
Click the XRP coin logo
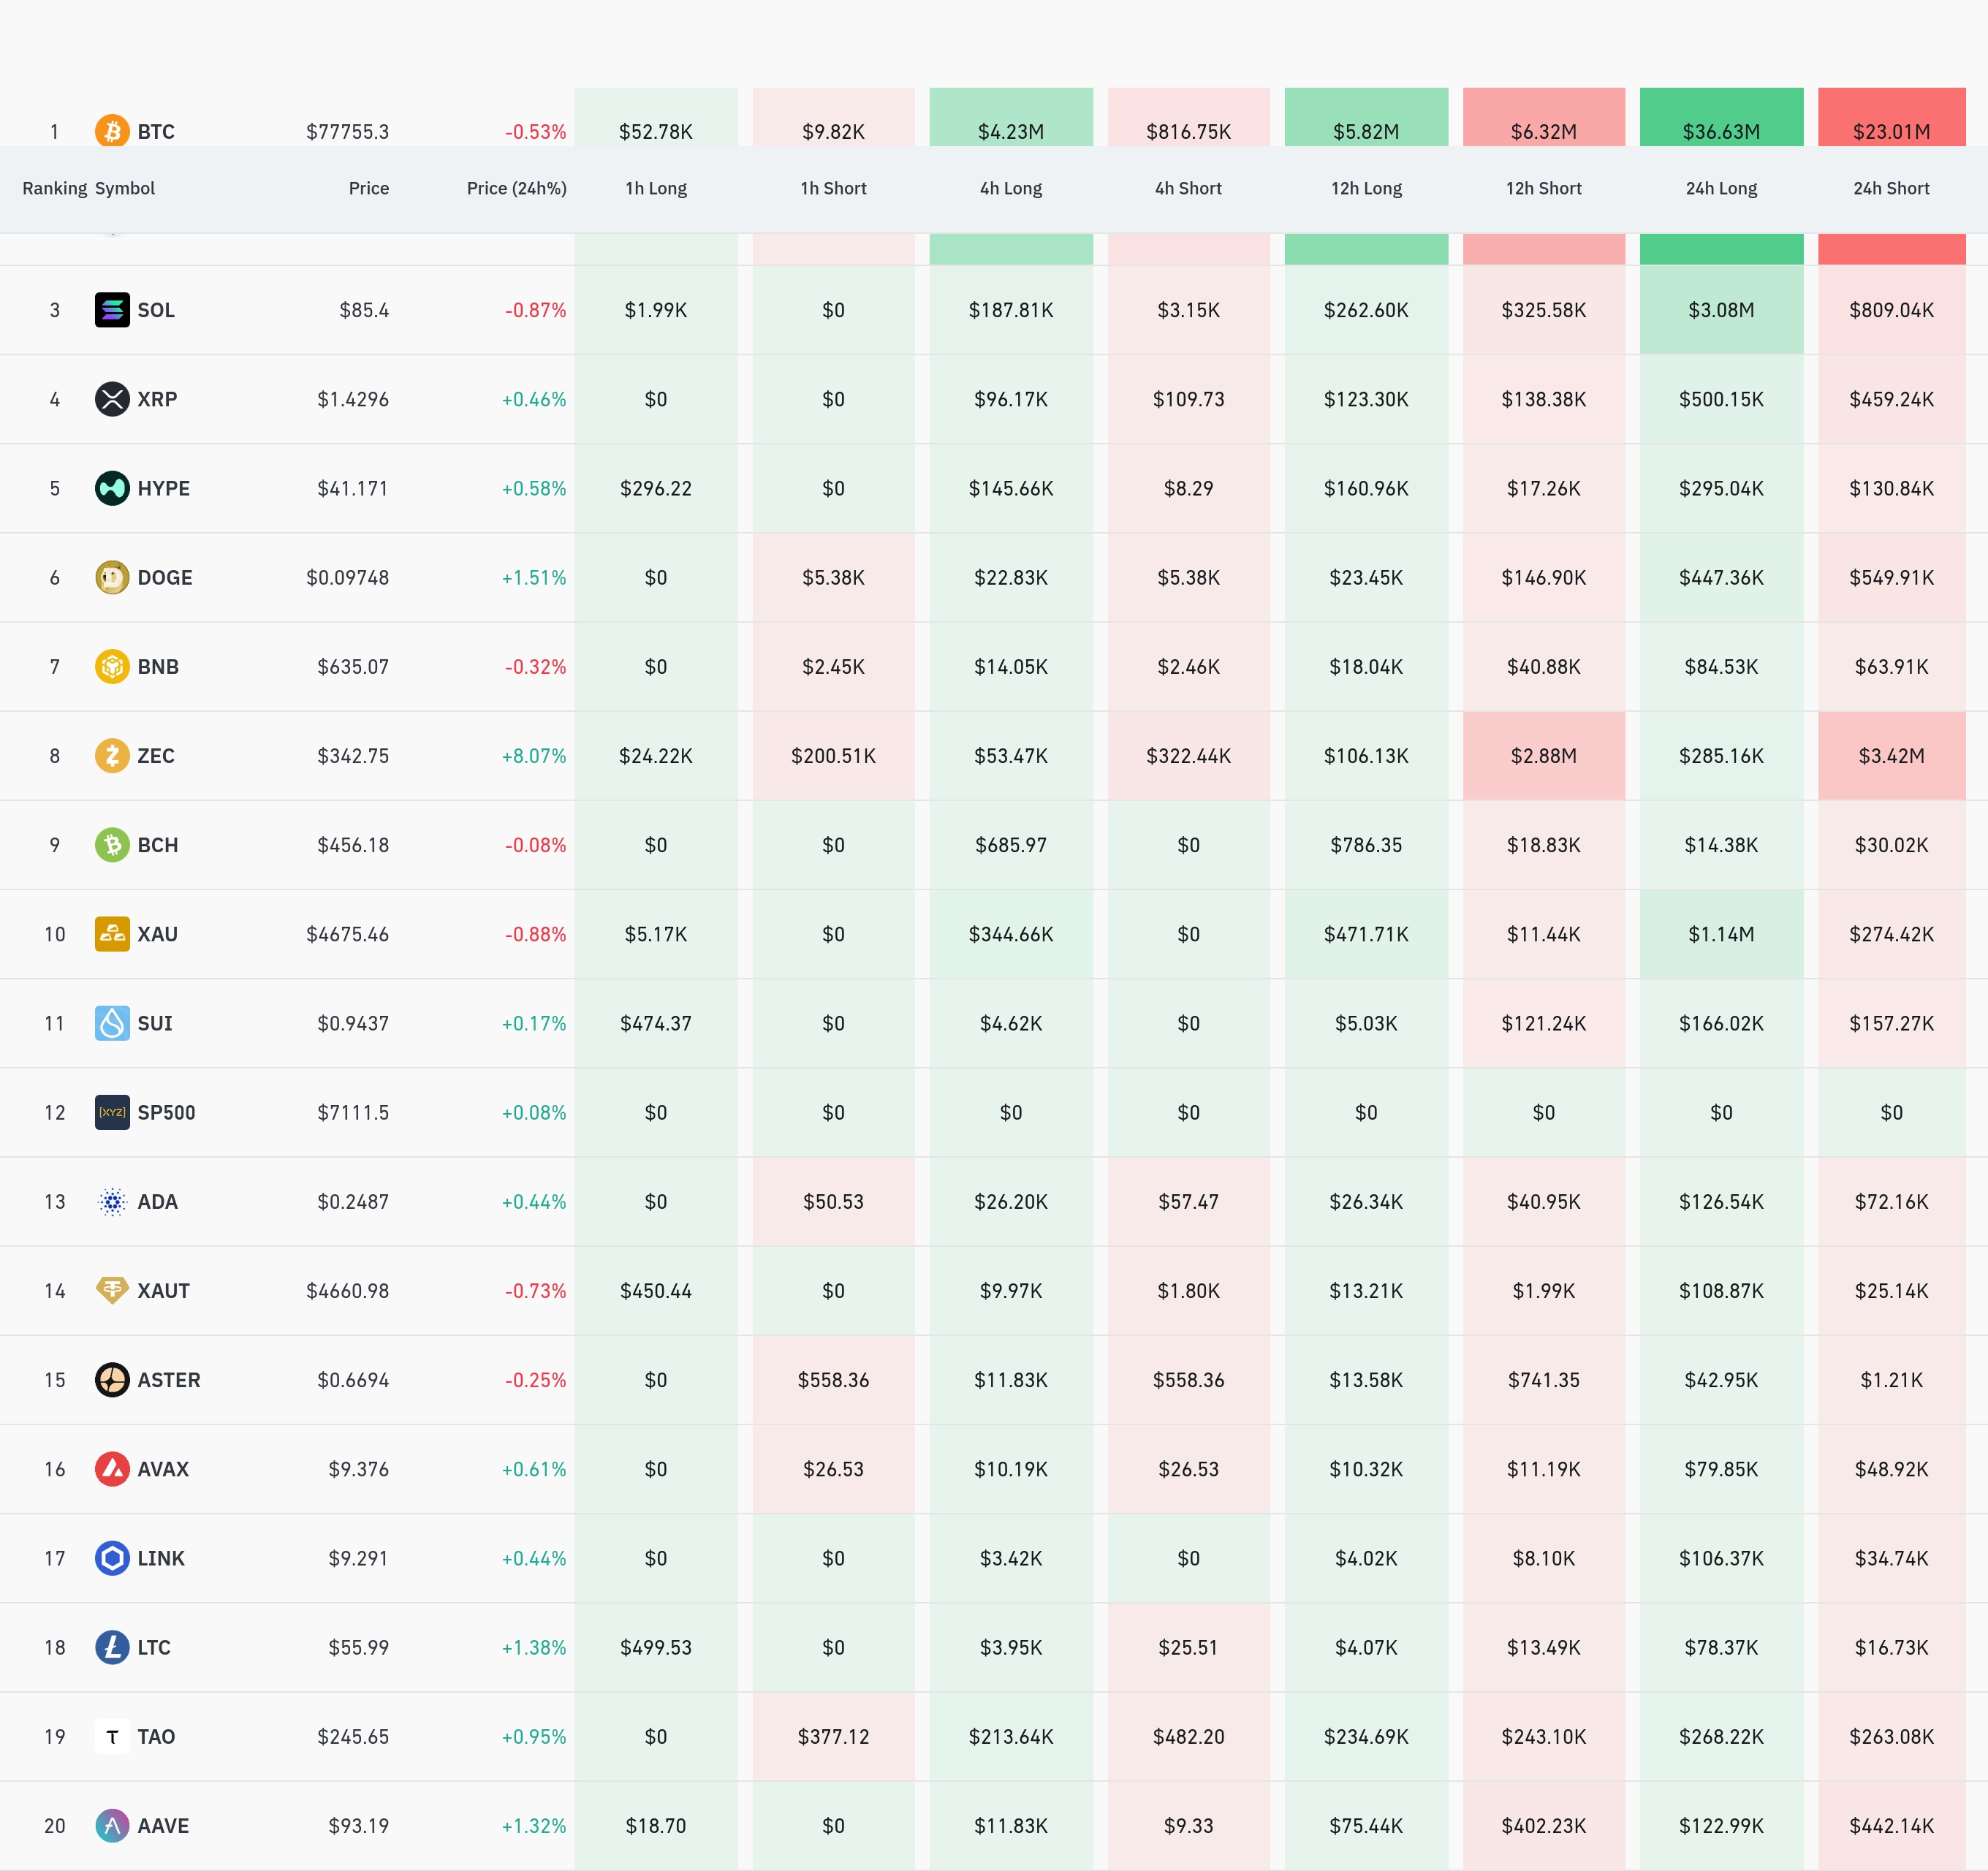(112, 399)
